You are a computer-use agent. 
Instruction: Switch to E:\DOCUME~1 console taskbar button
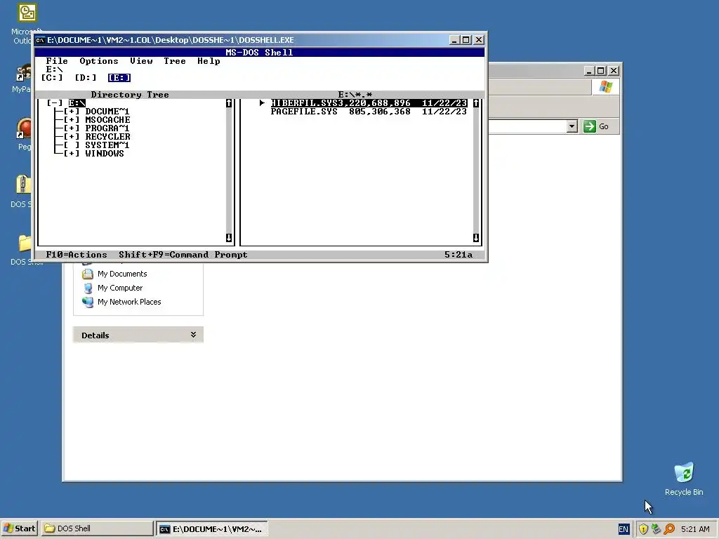pyautogui.click(x=212, y=529)
